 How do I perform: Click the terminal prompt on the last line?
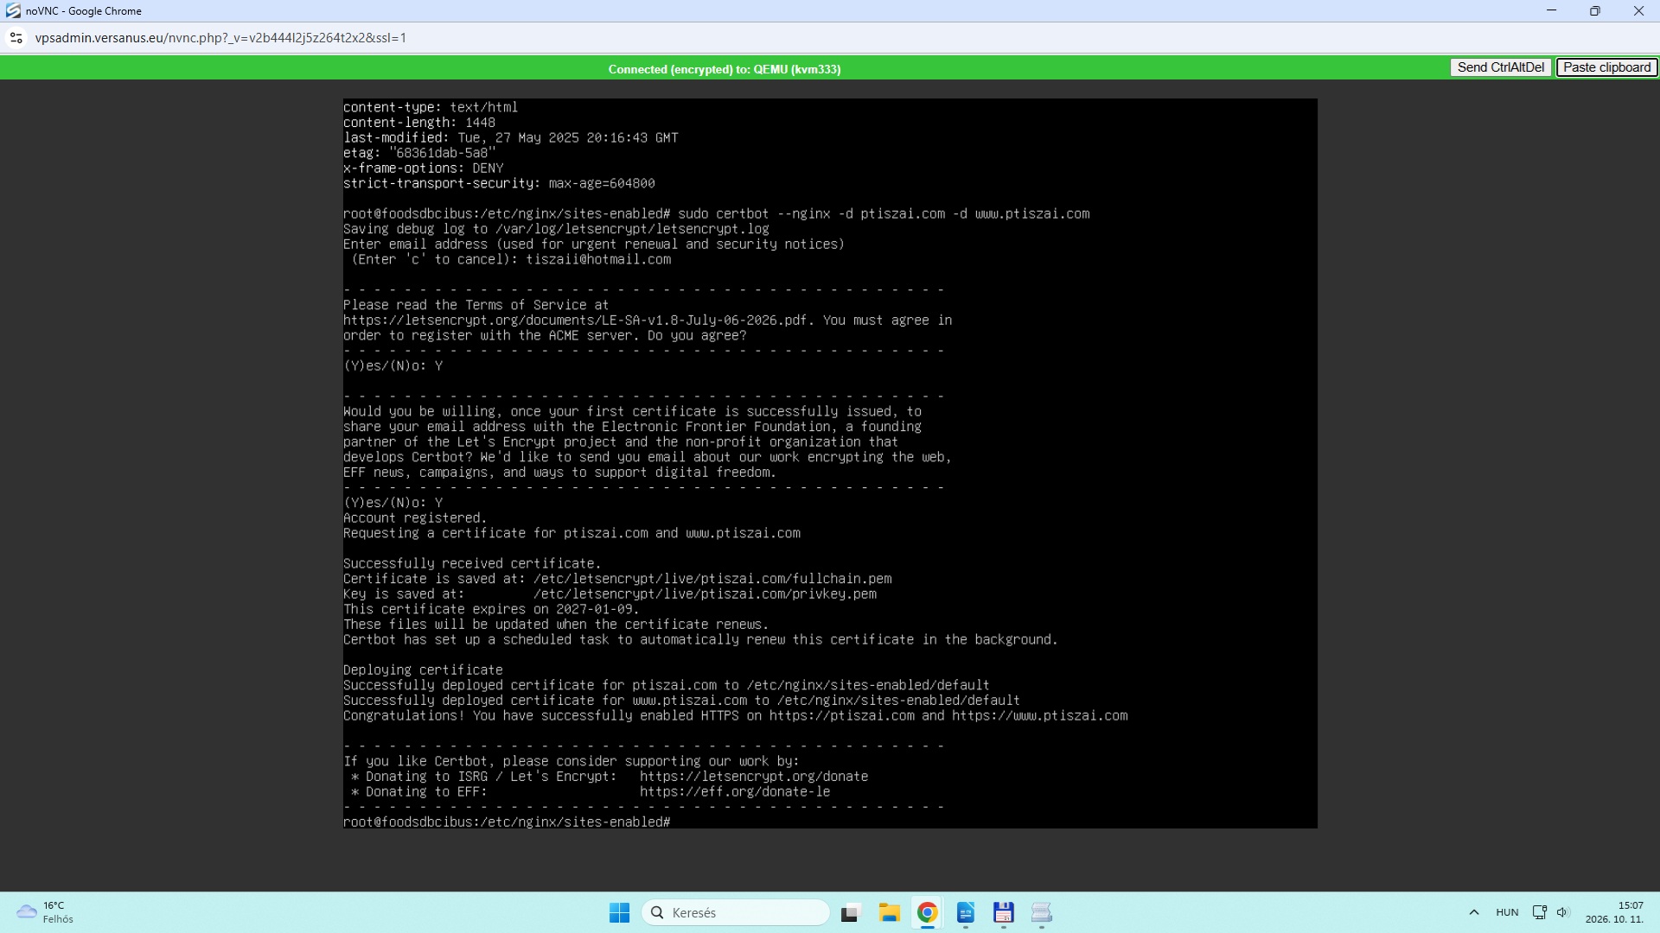tap(507, 822)
